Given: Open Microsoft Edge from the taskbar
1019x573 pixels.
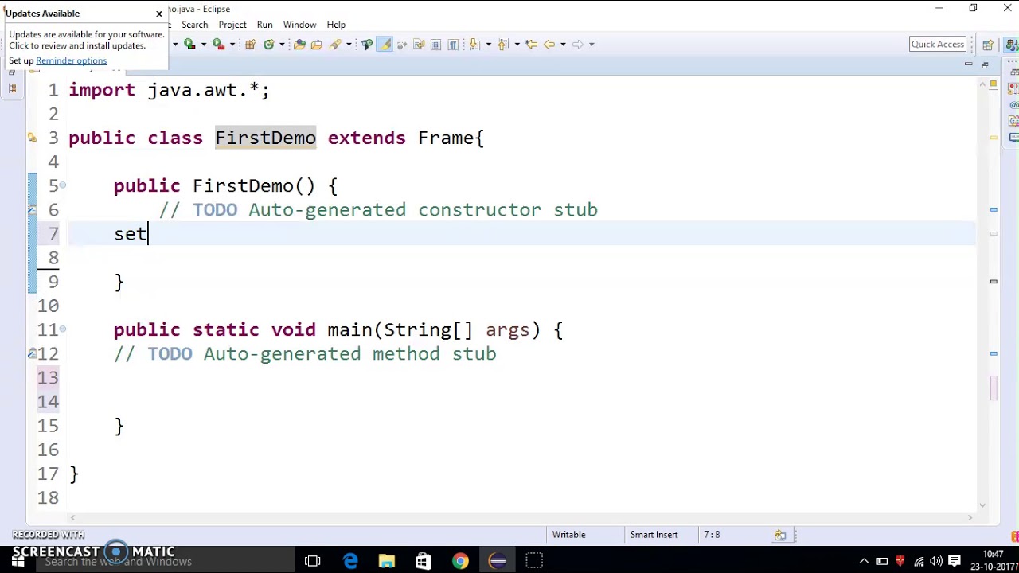Looking at the screenshot, I should coord(350,562).
